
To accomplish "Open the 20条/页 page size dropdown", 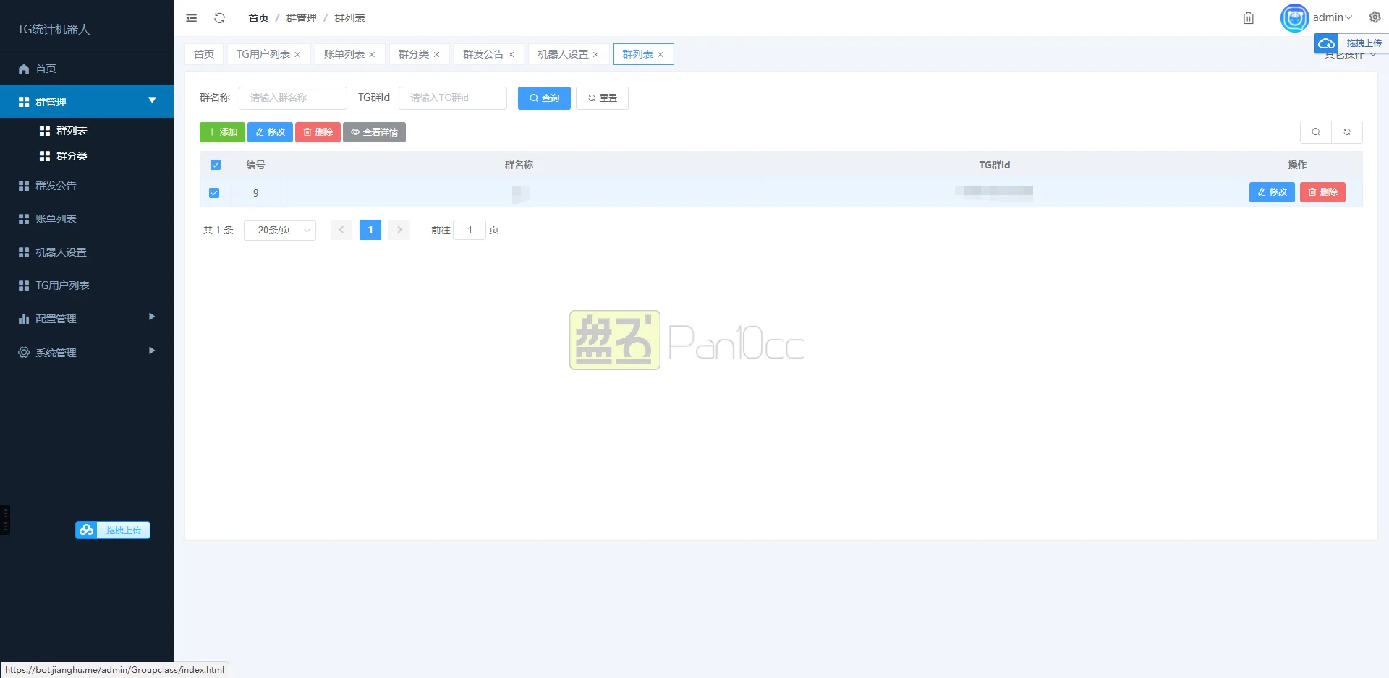I will (280, 230).
